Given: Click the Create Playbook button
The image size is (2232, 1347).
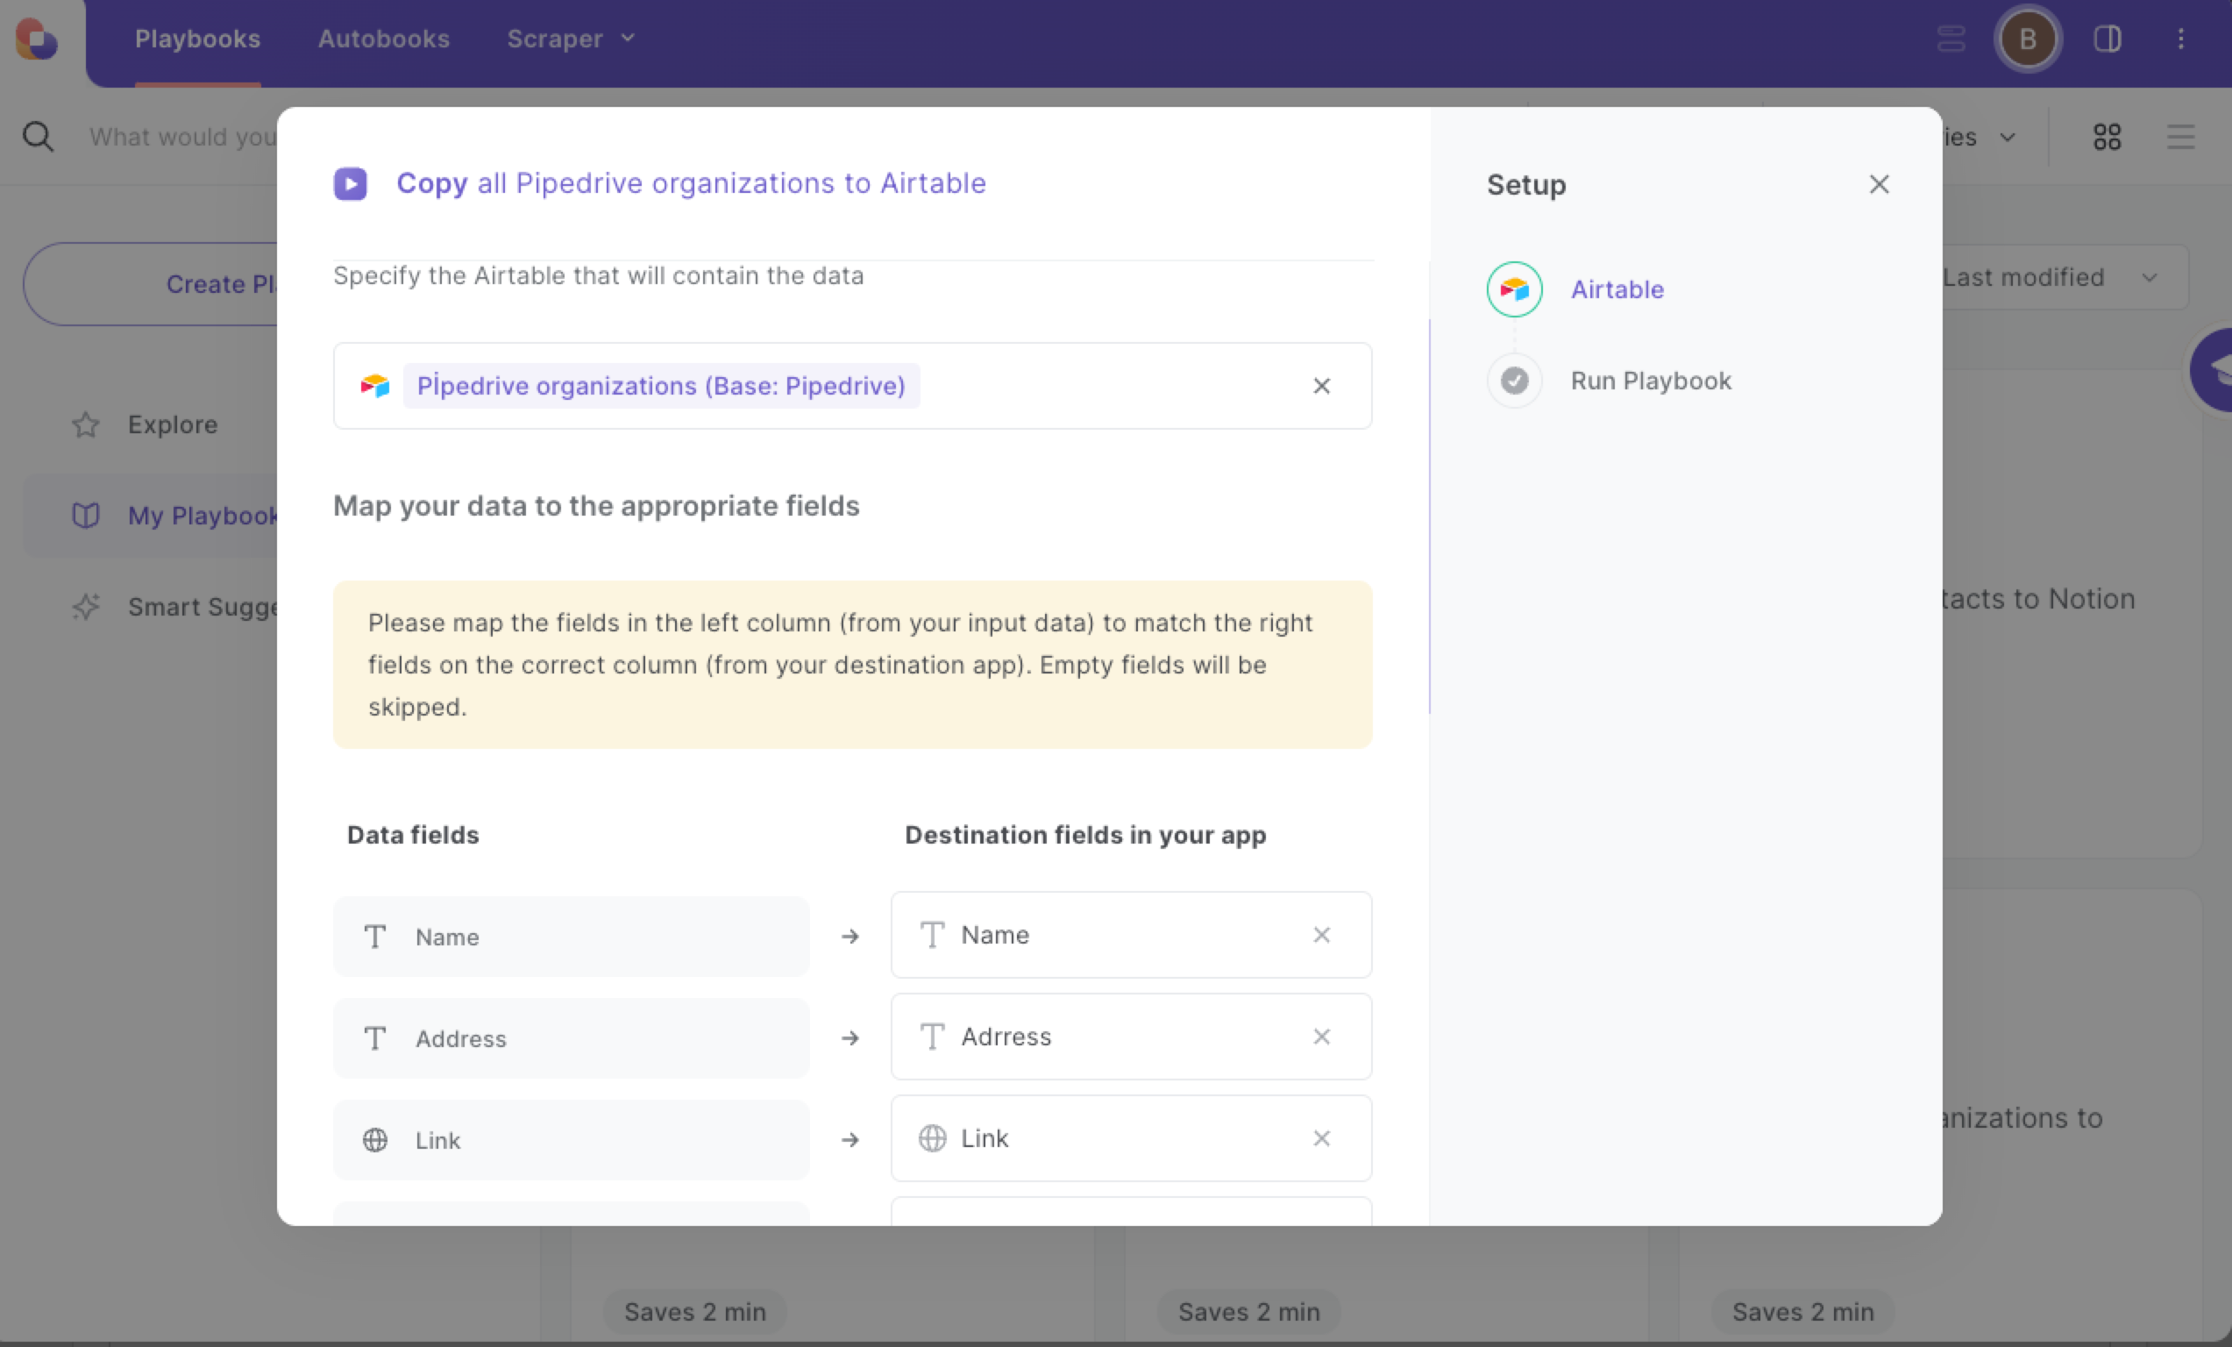Looking at the screenshot, I should click(151, 283).
